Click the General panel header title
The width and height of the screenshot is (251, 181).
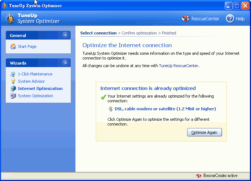point(18,36)
